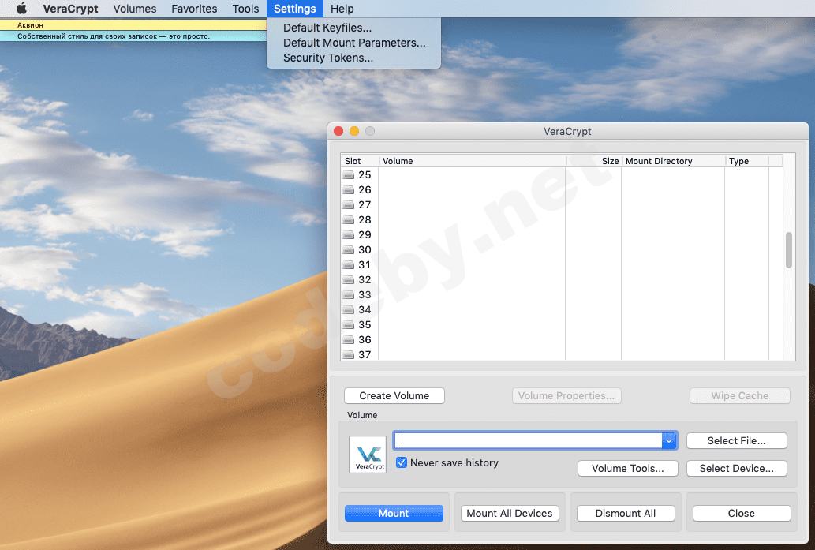
Task: Click Select File... button
Action: (737, 441)
